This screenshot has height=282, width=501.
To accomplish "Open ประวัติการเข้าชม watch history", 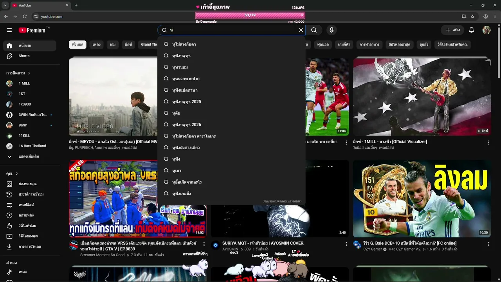I will (30, 194).
